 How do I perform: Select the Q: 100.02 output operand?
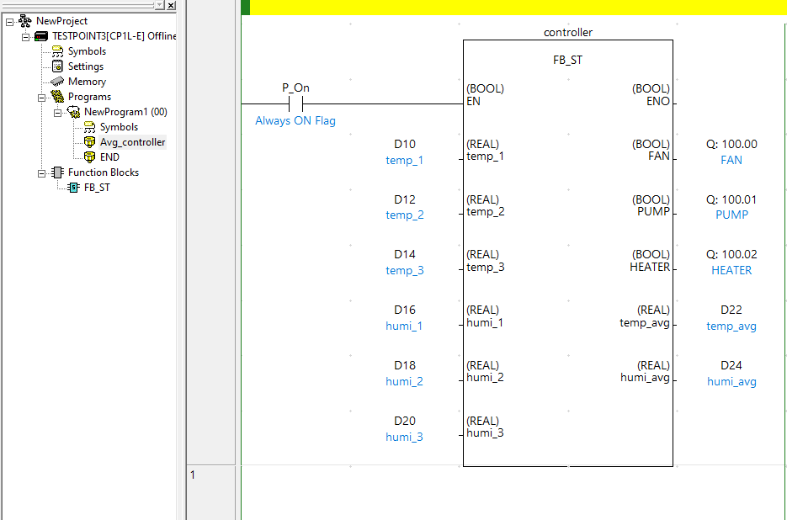pyautogui.click(x=731, y=254)
